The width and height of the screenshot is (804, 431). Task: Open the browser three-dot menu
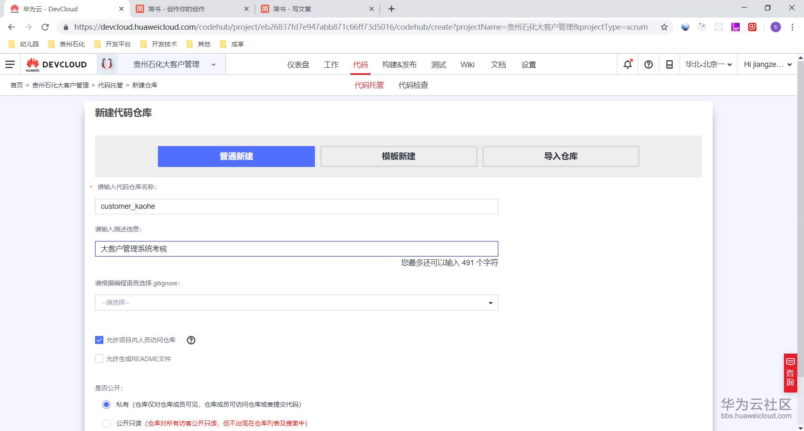coord(792,27)
